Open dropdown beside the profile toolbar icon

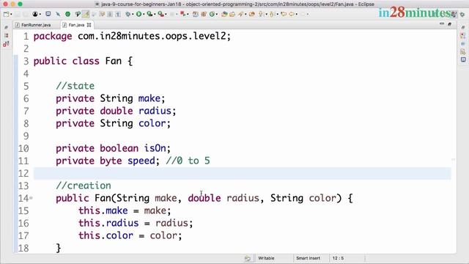tap(40, 15)
